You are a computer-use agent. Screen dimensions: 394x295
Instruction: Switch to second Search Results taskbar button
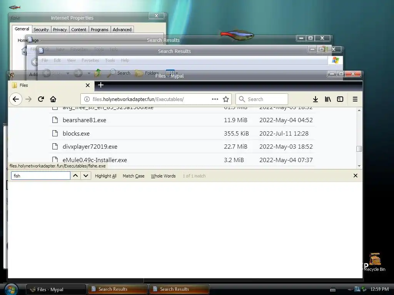(x=179, y=289)
